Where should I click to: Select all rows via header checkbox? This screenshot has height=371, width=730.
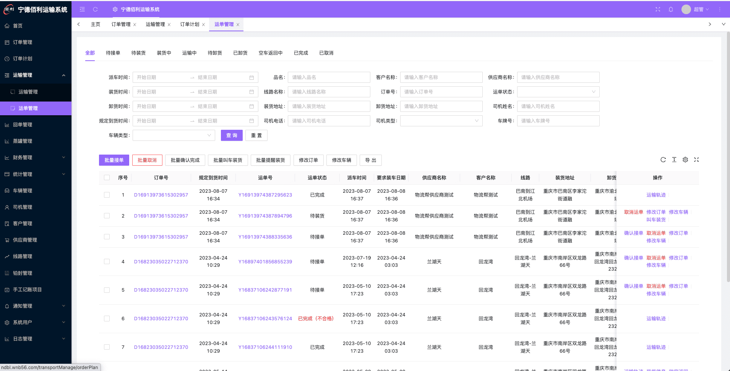[x=107, y=178]
